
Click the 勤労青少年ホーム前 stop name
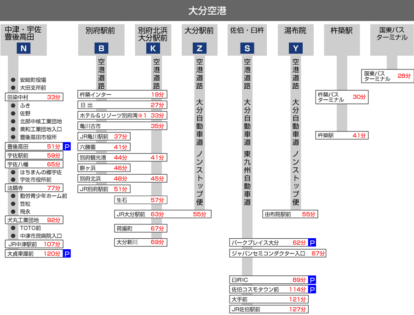44,196
